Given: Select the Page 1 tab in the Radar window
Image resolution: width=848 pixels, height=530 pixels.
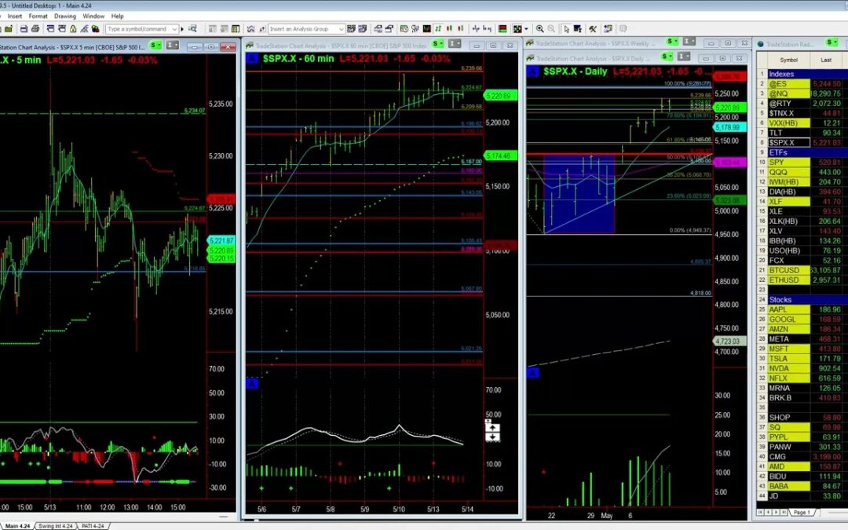Looking at the screenshot, I should (802, 512).
